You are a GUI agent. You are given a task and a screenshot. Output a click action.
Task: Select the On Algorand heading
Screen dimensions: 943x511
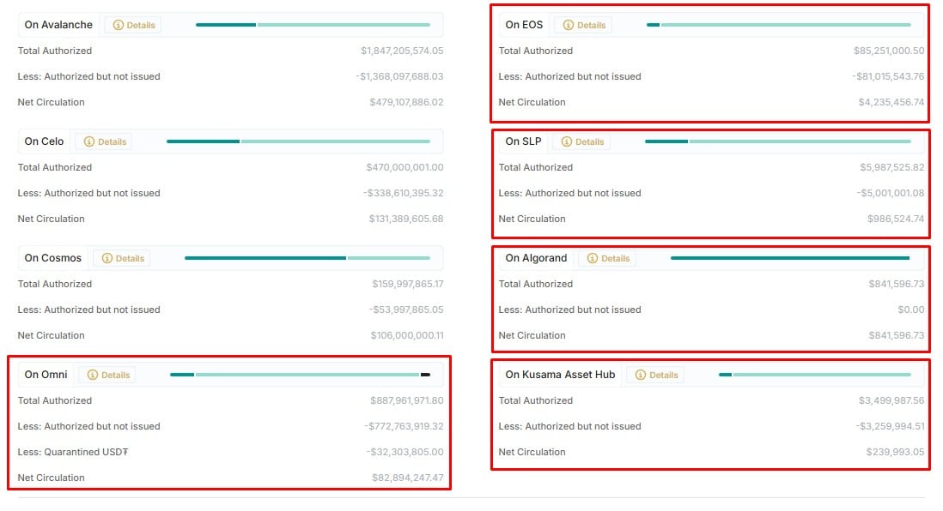(x=536, y=258)
